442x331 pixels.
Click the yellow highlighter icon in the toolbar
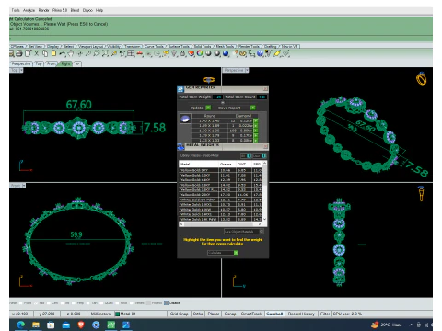(x=277, y=53)
